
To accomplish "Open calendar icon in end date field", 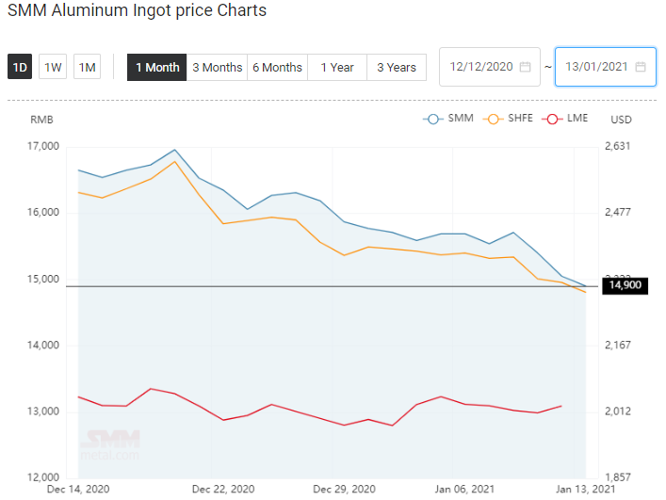I will (641, 67).
